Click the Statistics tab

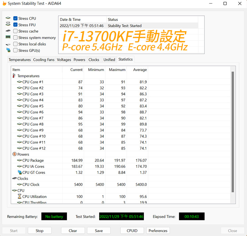click(x=126, y=59)
